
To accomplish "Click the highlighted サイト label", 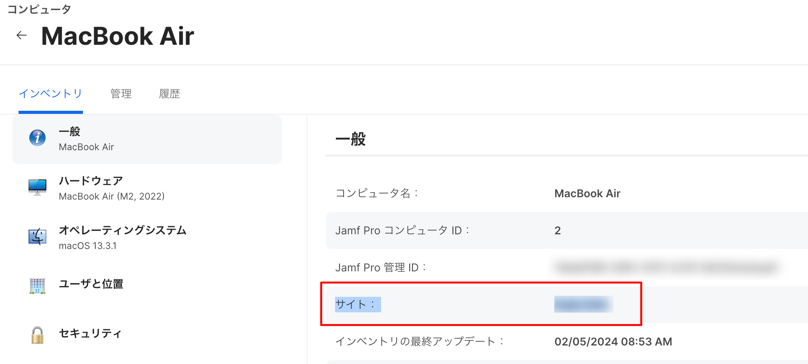I will tap(358, 304).
